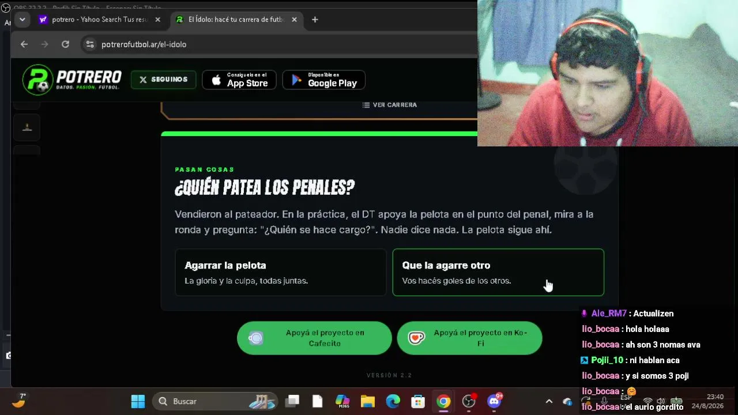Choose the Agarrar la pelota option
This screenshot has height=415, width=738.
coord(281,272)
